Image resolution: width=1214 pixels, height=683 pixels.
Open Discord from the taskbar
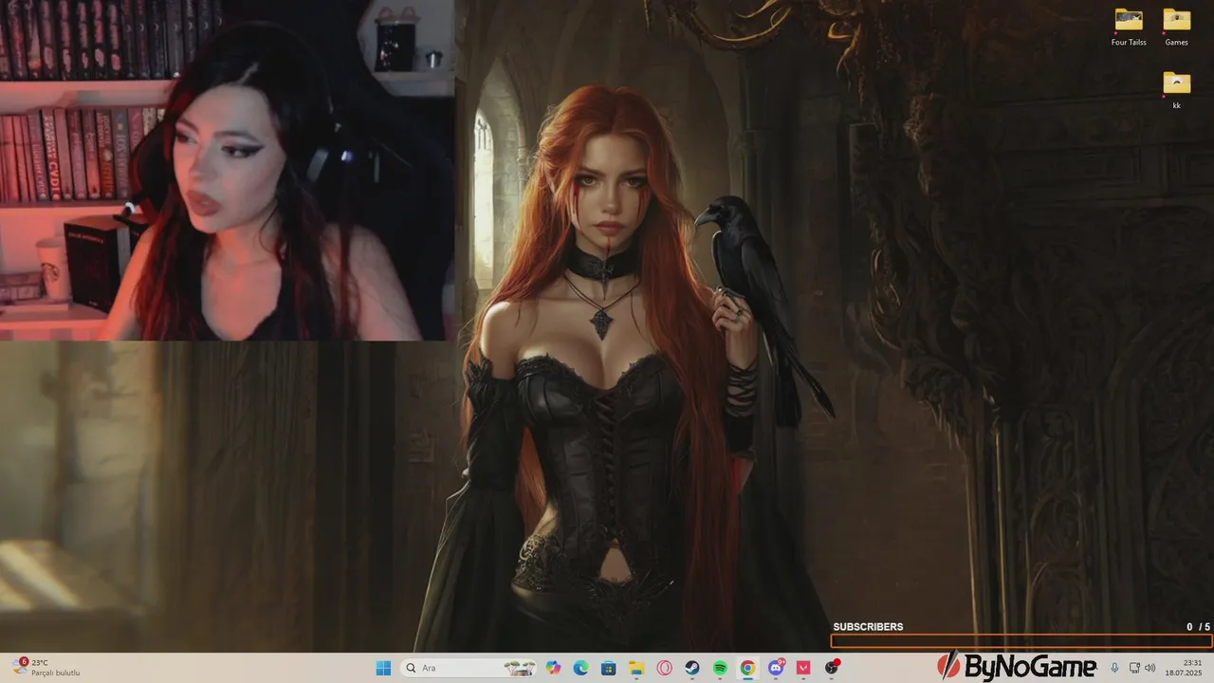pyautogui.click(x=776, y=668)
